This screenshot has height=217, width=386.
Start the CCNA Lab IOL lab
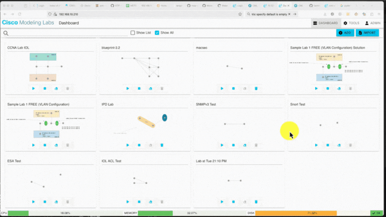click(34, 88)
